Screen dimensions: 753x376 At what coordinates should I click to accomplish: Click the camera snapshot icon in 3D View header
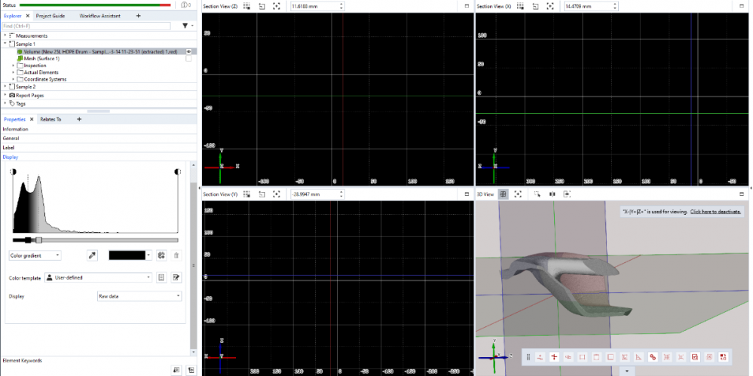(567, 194)
